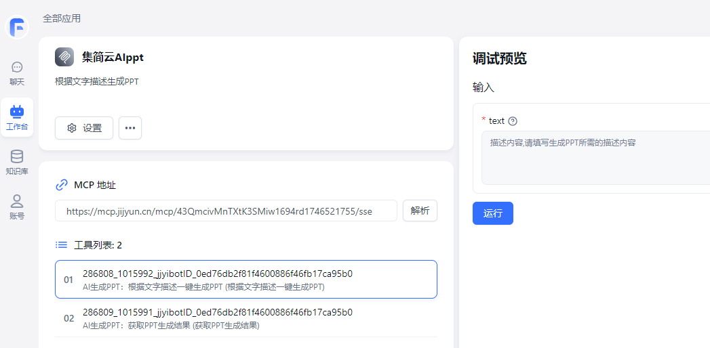This screenshot has width=710, height=348.
Task: Click the 集简云AIppt app icon
Action: point(64,57)
